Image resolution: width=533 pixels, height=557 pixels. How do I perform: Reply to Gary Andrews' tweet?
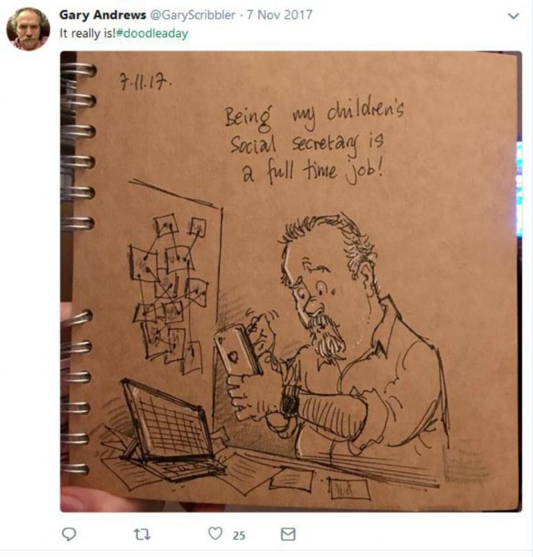[69, 534]
